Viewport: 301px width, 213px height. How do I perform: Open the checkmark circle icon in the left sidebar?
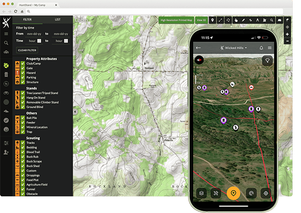click(6, 120)
